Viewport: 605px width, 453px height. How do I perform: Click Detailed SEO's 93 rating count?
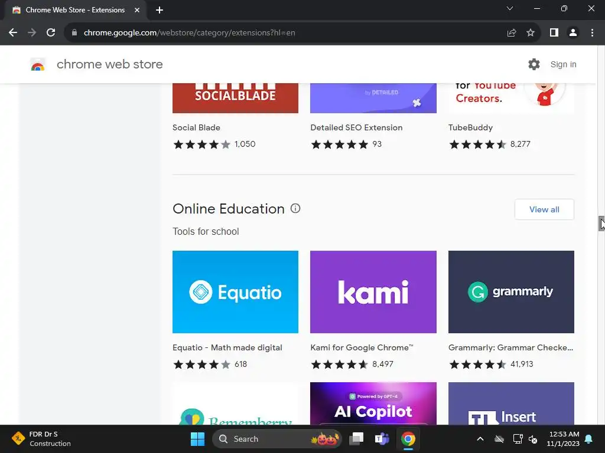tap(377, 144)
